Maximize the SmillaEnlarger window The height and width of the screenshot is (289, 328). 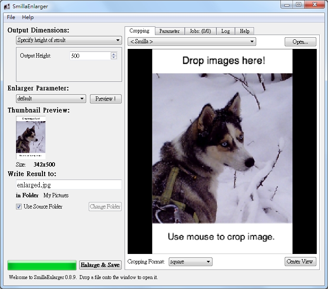(x=299, y=5)
